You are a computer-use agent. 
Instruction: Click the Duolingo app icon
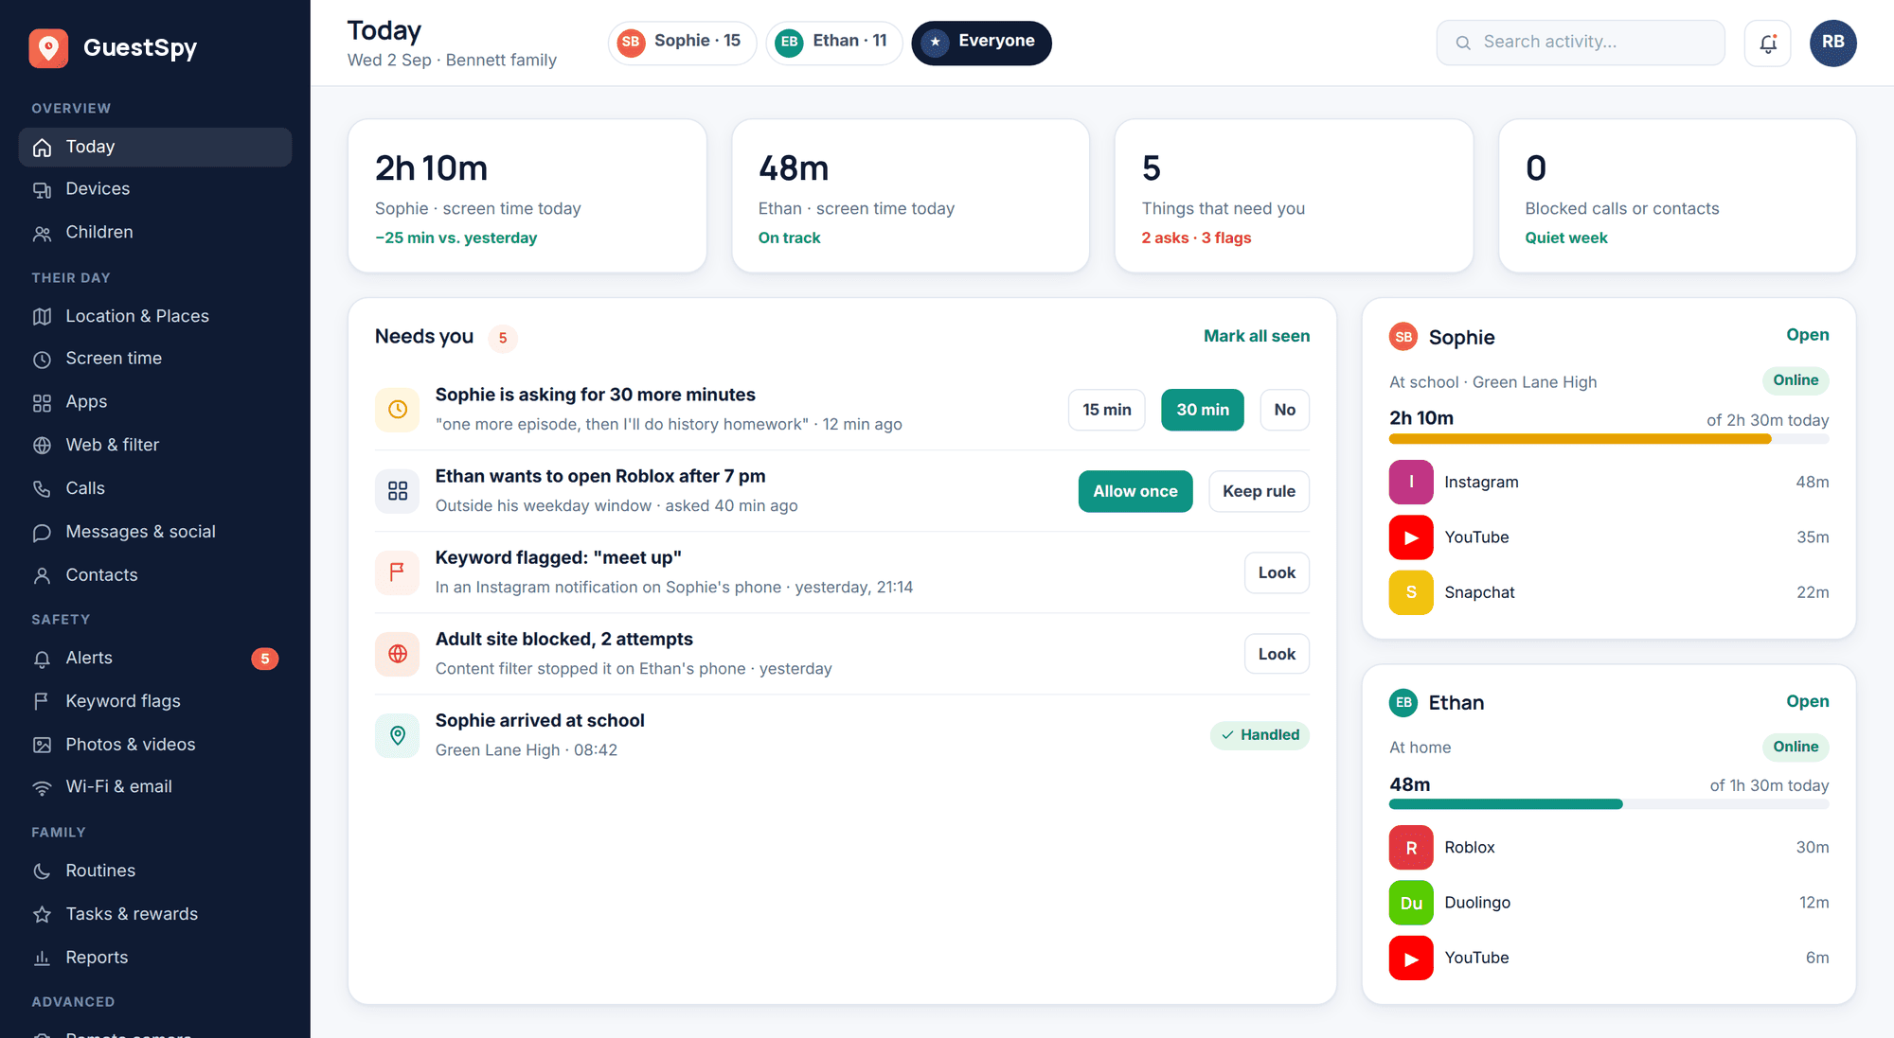[1411, 903]
